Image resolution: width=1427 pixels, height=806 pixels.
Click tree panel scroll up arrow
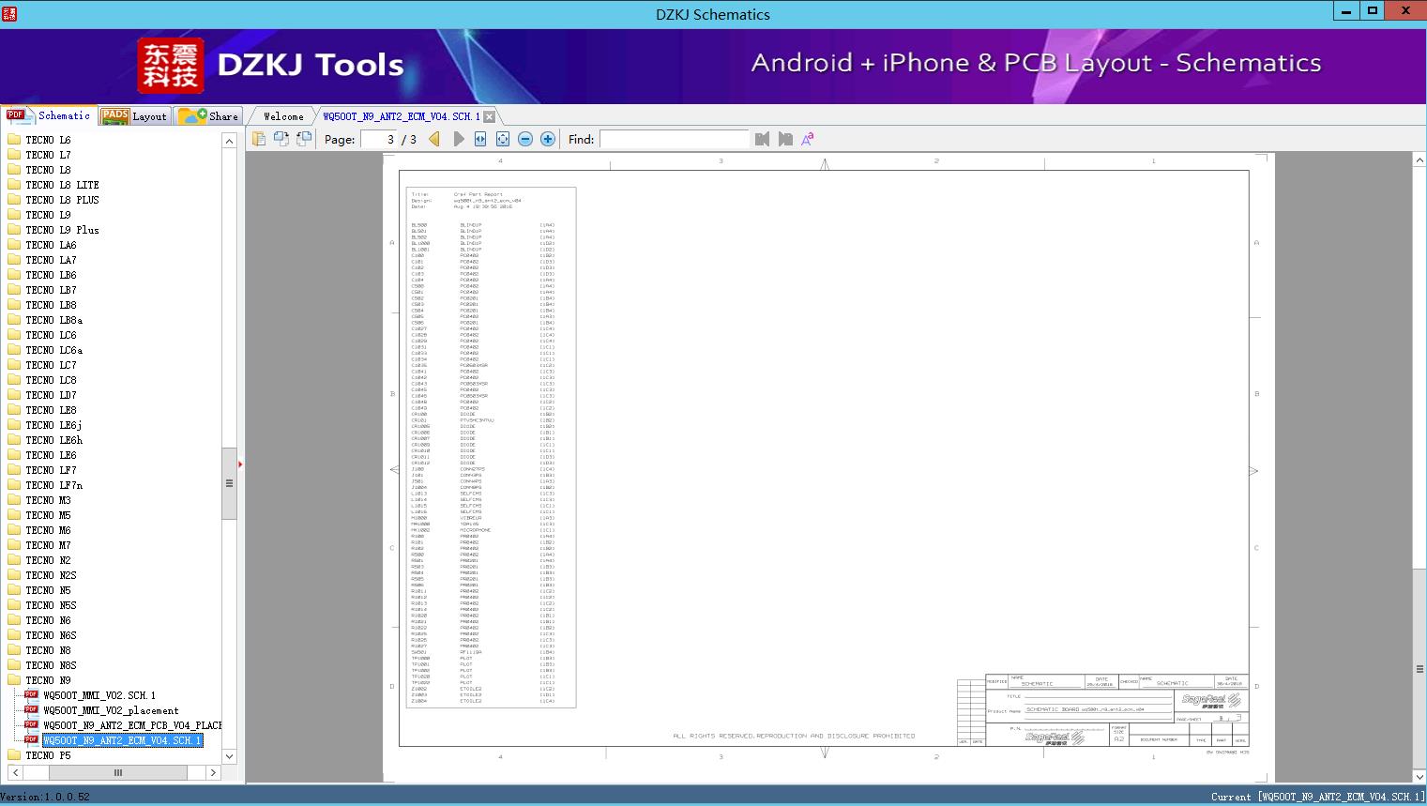[229, 140]
